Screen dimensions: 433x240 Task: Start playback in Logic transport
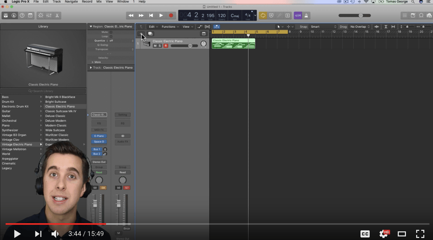tap(161, 16)
